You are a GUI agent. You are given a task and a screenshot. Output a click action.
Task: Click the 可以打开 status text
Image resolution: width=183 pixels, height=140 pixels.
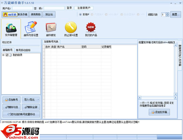tap(7, 42)
